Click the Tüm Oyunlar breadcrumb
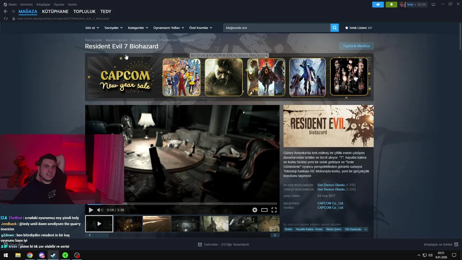Viewport: 462px width, 260px height. point(93,40)
